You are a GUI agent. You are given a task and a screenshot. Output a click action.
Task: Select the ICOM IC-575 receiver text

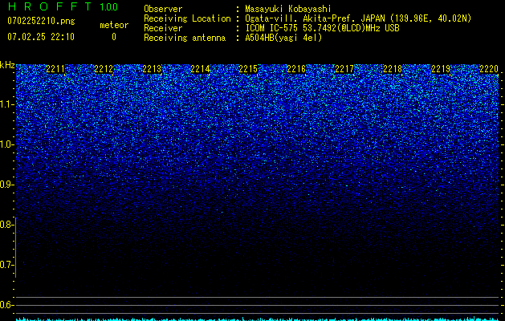tap(323, 28)
